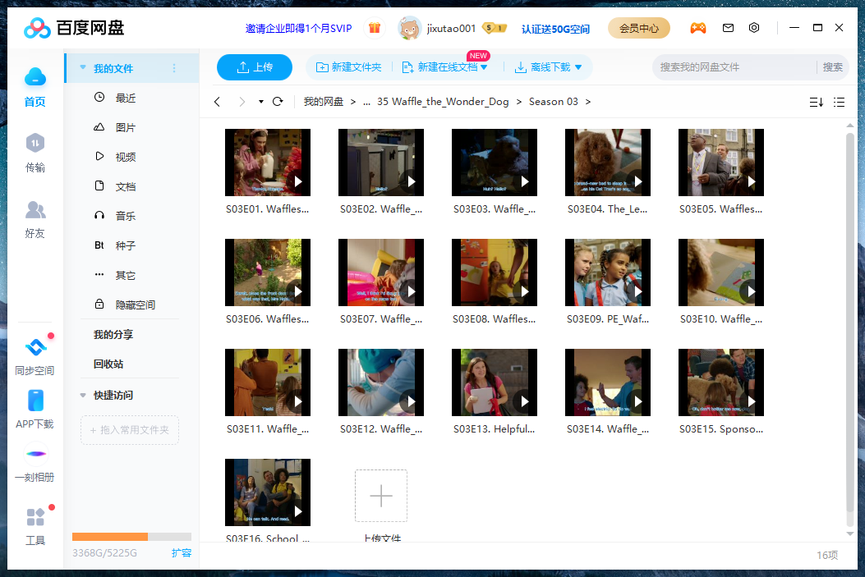Go forward with right arrow
The image size is (865, 577).
tap(242, 102)
